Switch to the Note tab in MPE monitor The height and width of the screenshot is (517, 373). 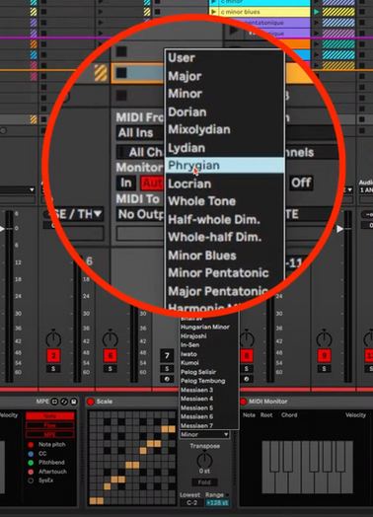click(49, 416)
